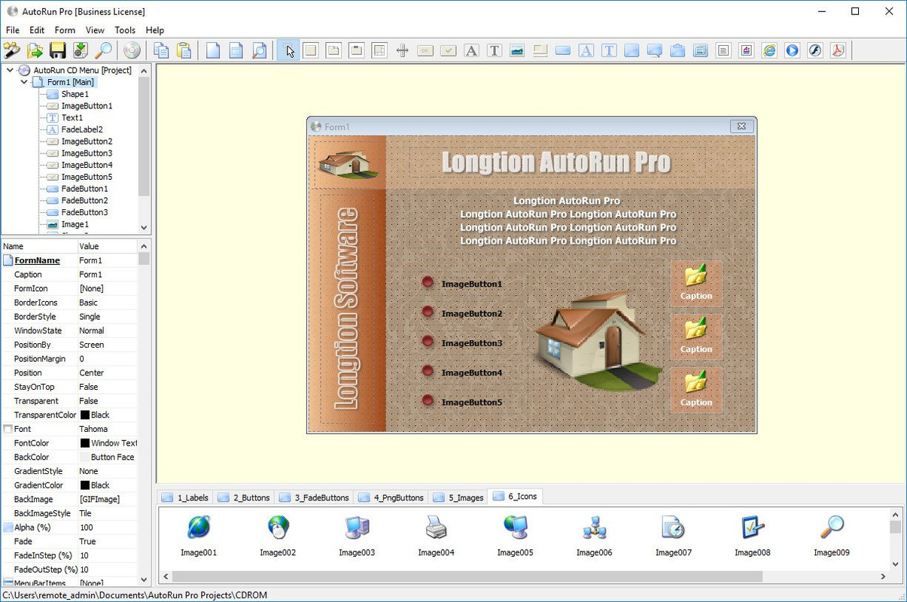Select the landscape image component tool
This screenshot has height=602, width=907.
tap(517, 50)
